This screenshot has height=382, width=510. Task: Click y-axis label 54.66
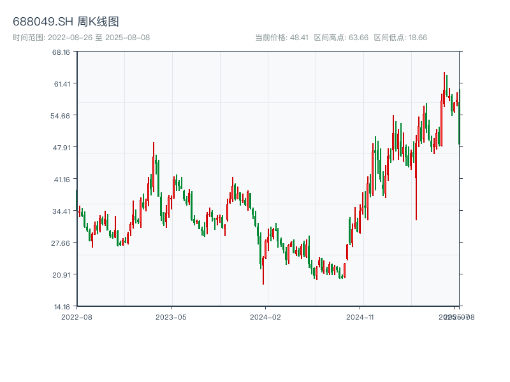coord(60,116)
